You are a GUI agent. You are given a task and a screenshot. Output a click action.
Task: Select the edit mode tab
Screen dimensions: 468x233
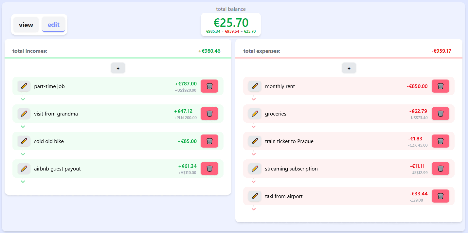pyautogui.click(x=53, y=25)
